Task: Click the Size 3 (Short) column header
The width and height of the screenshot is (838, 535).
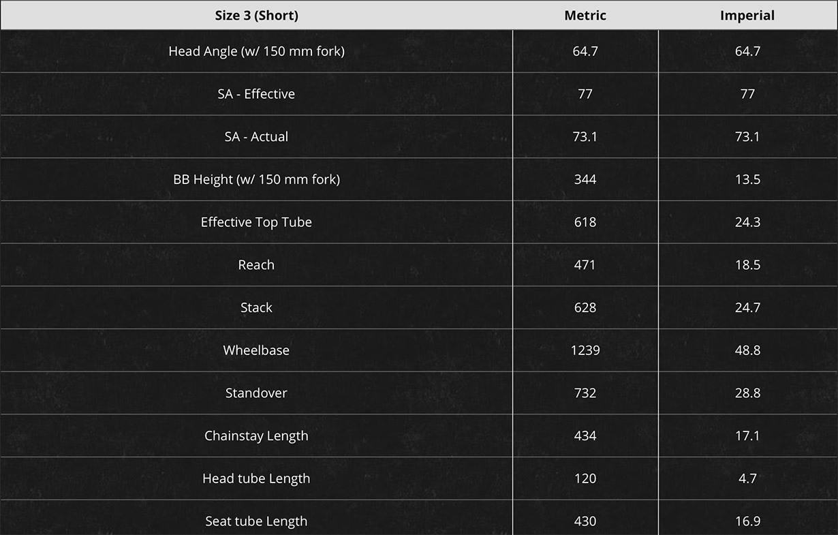Action: click(x=256, y=15)
